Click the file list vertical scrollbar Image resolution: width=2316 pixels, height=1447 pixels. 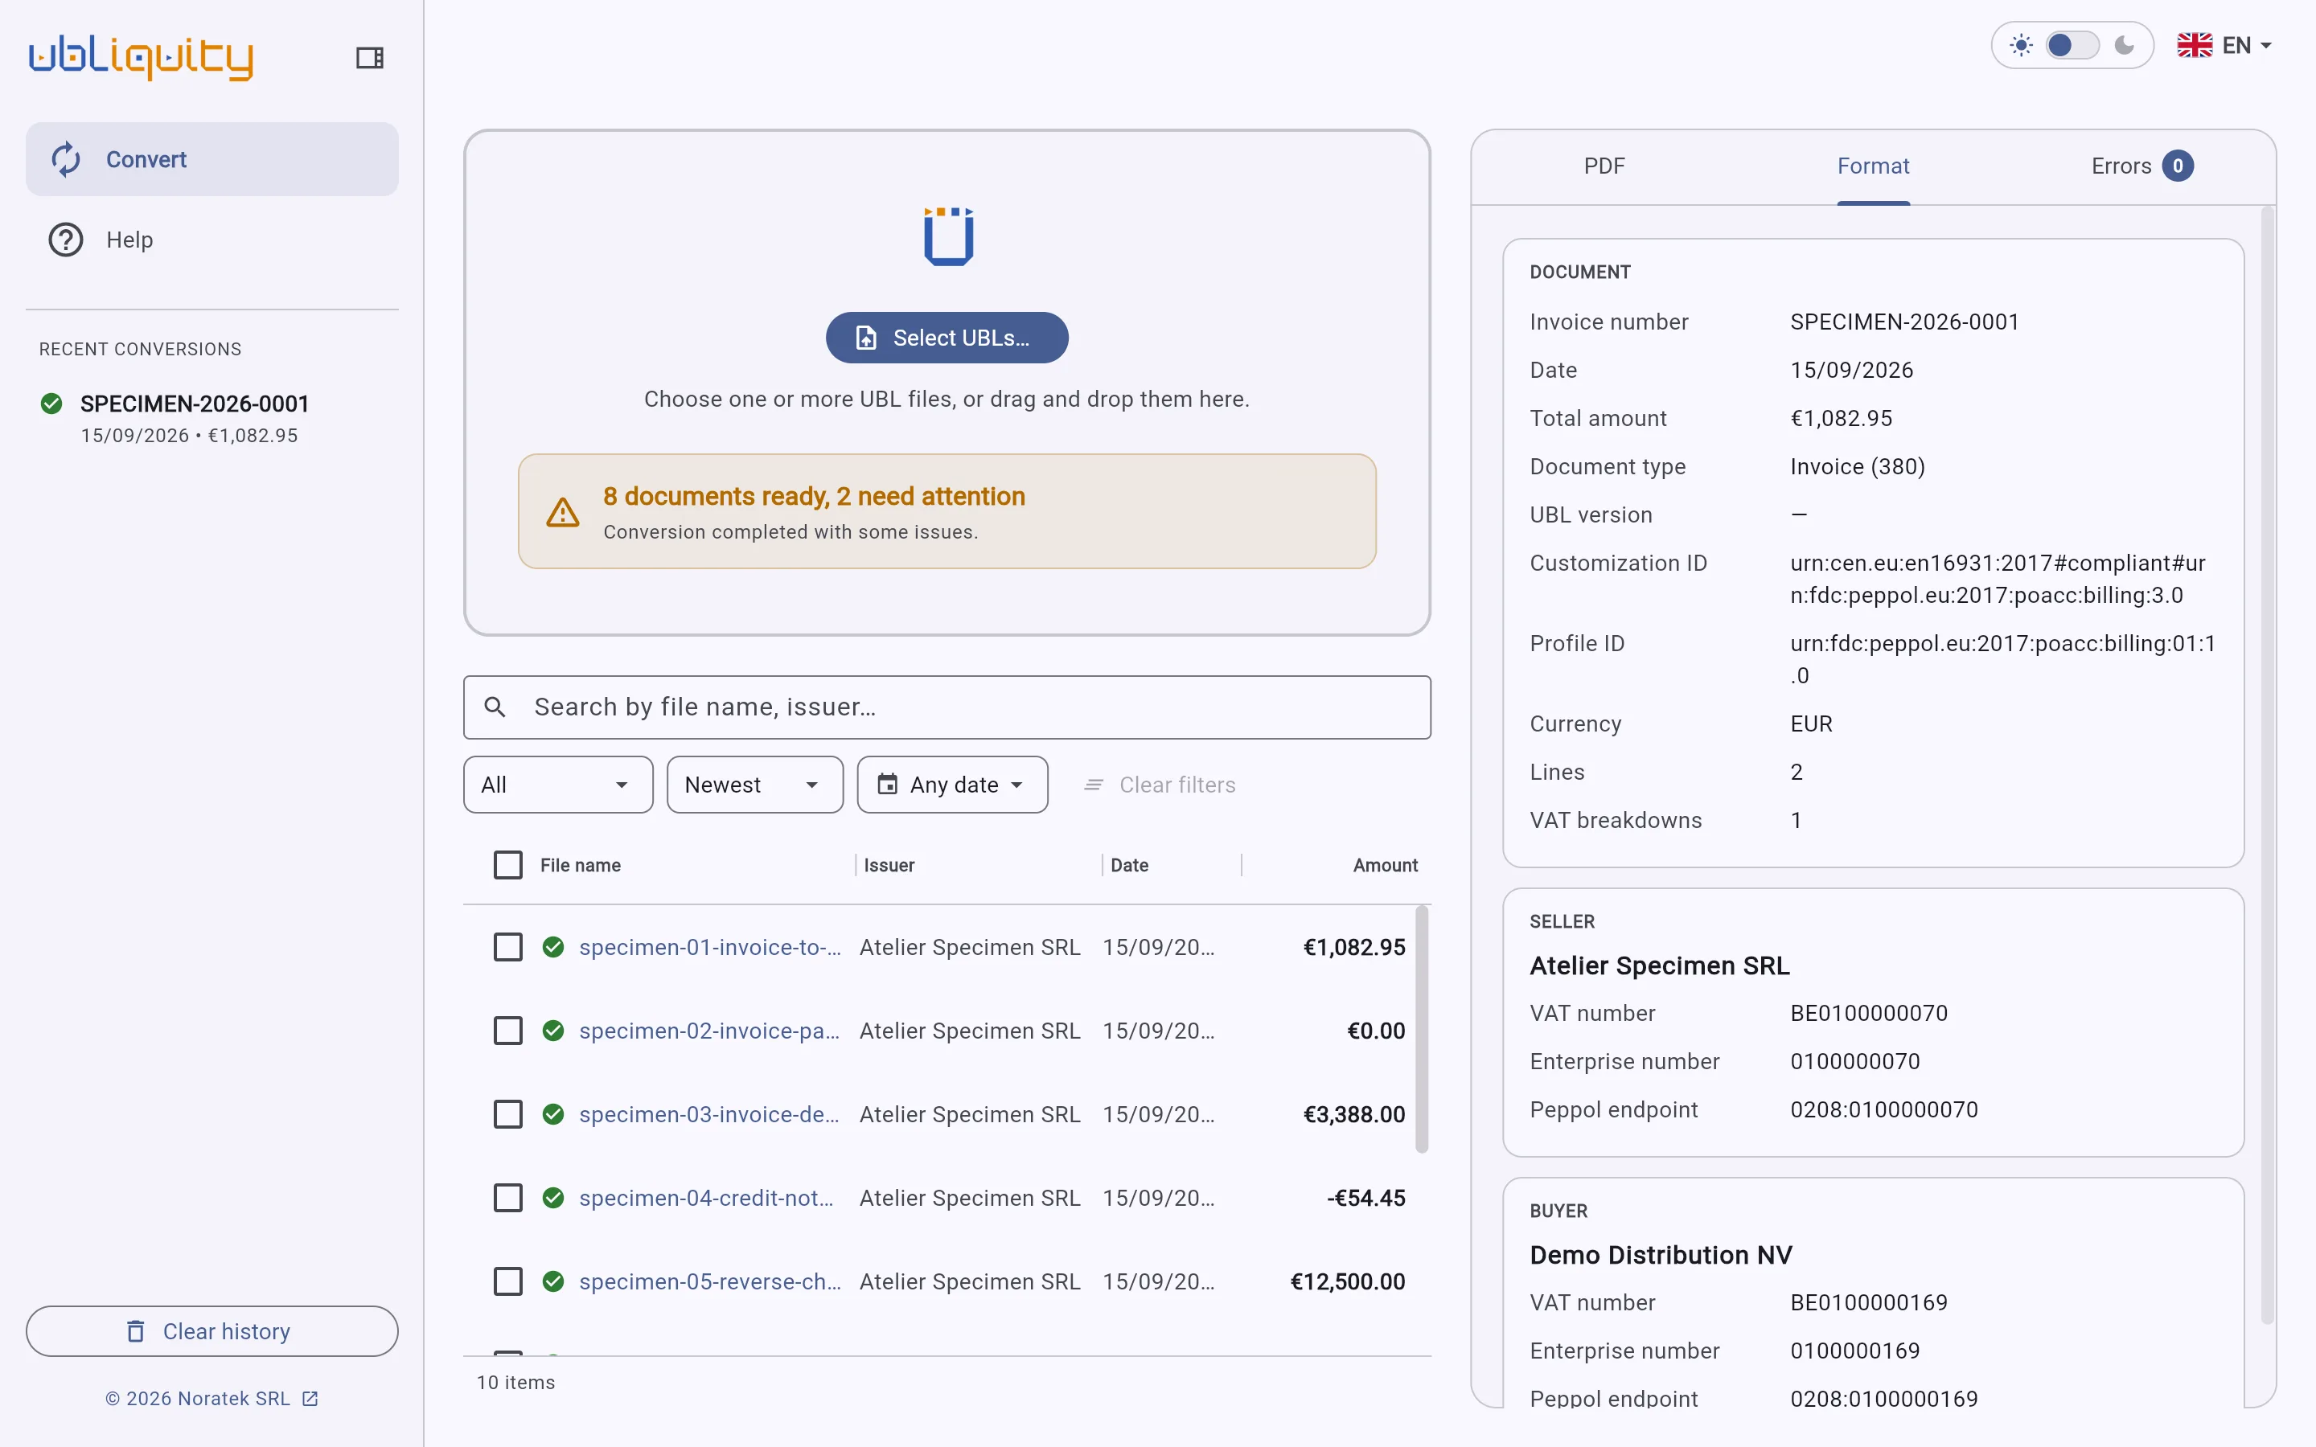1421,1029
